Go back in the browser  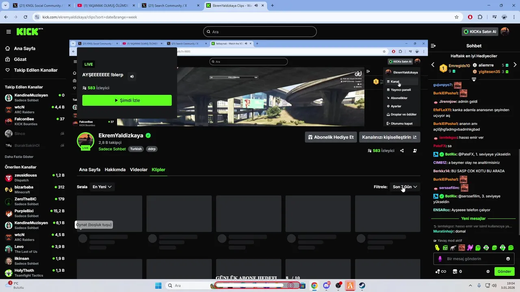coord(6,17)
